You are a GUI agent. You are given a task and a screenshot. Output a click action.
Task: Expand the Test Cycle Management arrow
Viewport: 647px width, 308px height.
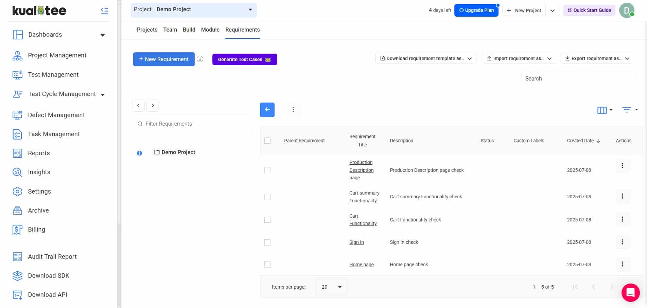coord(103,95)
